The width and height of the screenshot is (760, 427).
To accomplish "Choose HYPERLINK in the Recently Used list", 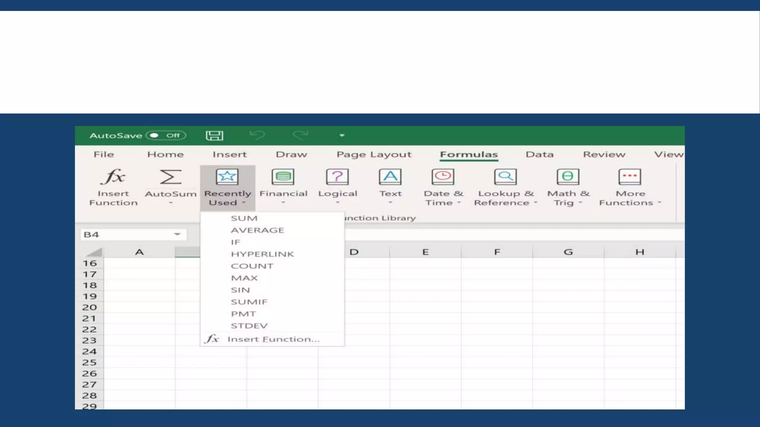I will [262, 254].
